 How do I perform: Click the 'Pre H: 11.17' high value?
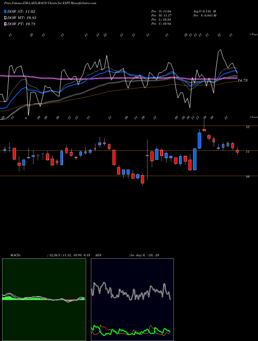[162, 16]
